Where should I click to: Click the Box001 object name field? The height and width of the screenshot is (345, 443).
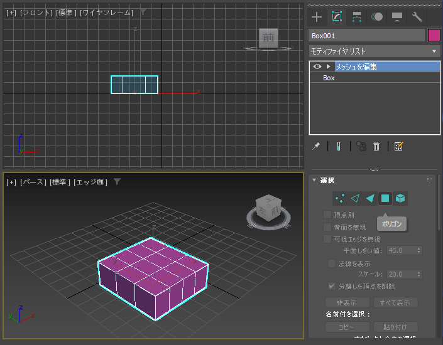tap(366, 36)
